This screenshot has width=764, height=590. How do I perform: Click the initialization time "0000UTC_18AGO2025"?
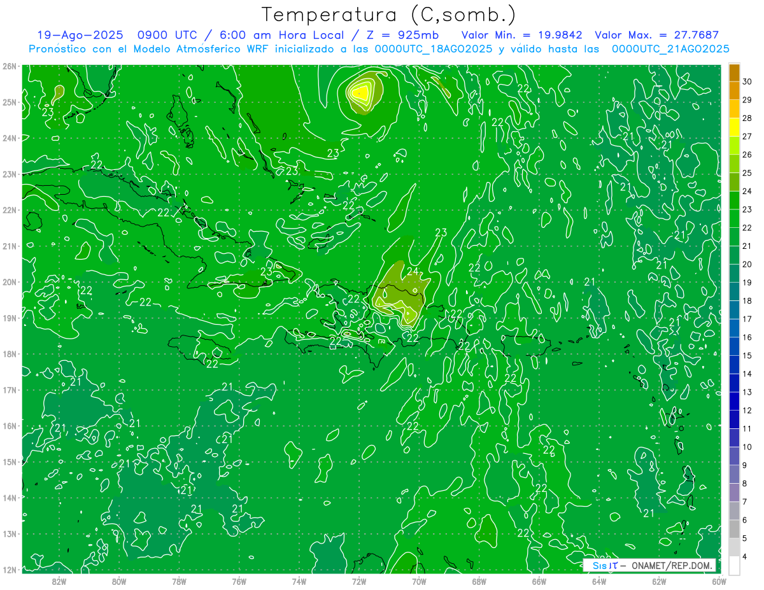434,49
